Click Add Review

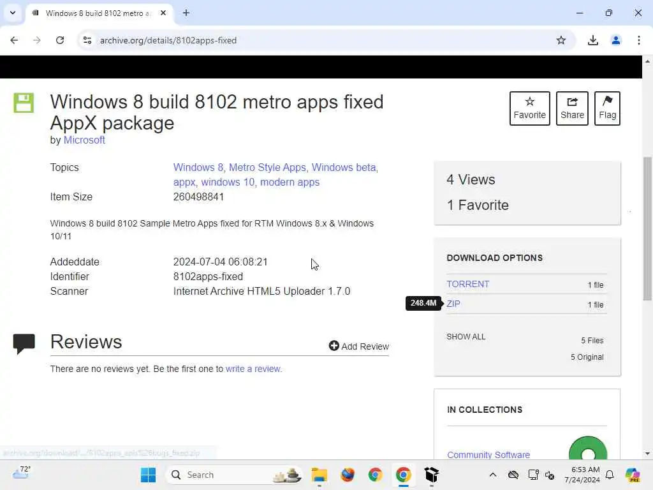(358, 346)
